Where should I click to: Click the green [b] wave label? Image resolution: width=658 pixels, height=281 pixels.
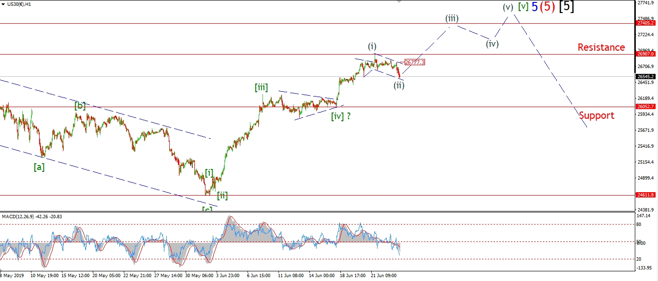point(80,106)
